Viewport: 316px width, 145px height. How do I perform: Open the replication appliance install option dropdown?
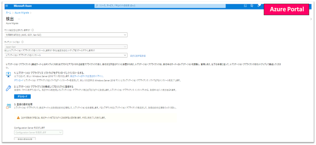[66, 55]
